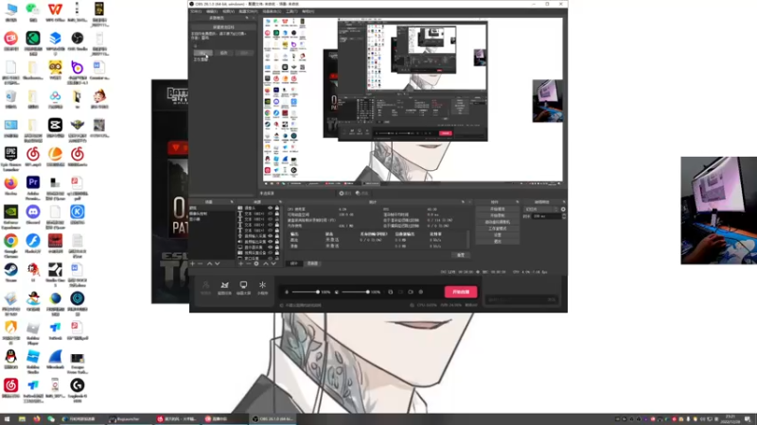Open Steam desktop icon
Image resolution: width=757 pixels, height=425 pixels.
point(10,273)
